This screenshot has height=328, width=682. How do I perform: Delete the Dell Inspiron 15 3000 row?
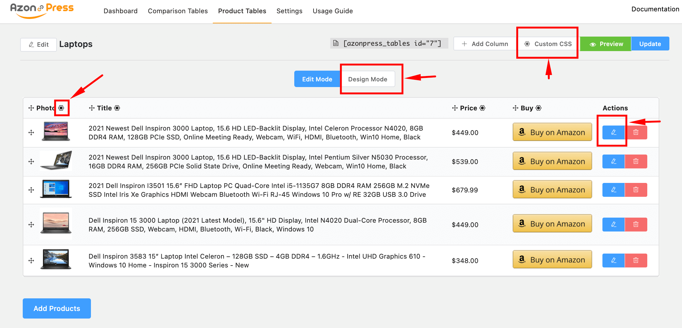coord(636,225)
